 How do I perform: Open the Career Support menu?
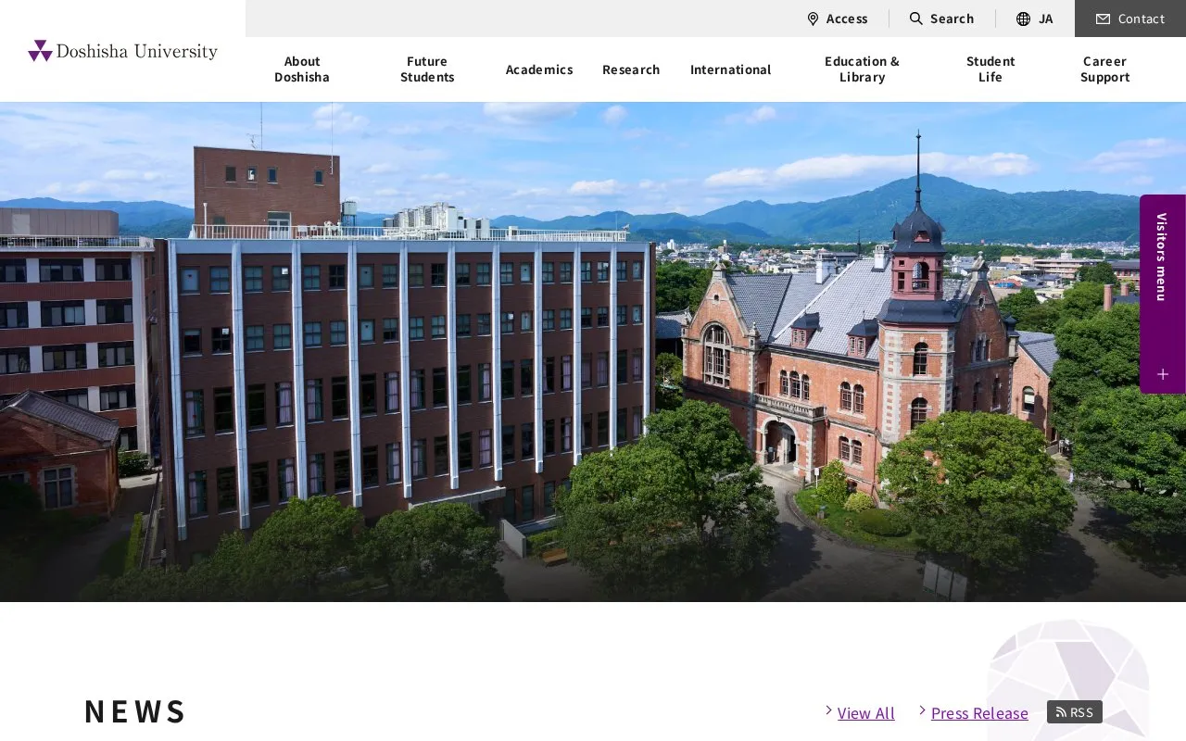pos(1104,69)
